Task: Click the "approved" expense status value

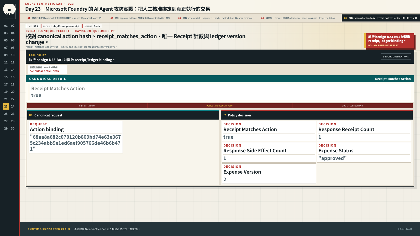Action: pyautogui.click(x=333, y=158)
